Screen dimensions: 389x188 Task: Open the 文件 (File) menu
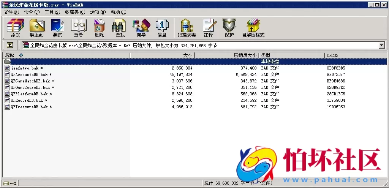pos(11,12)
